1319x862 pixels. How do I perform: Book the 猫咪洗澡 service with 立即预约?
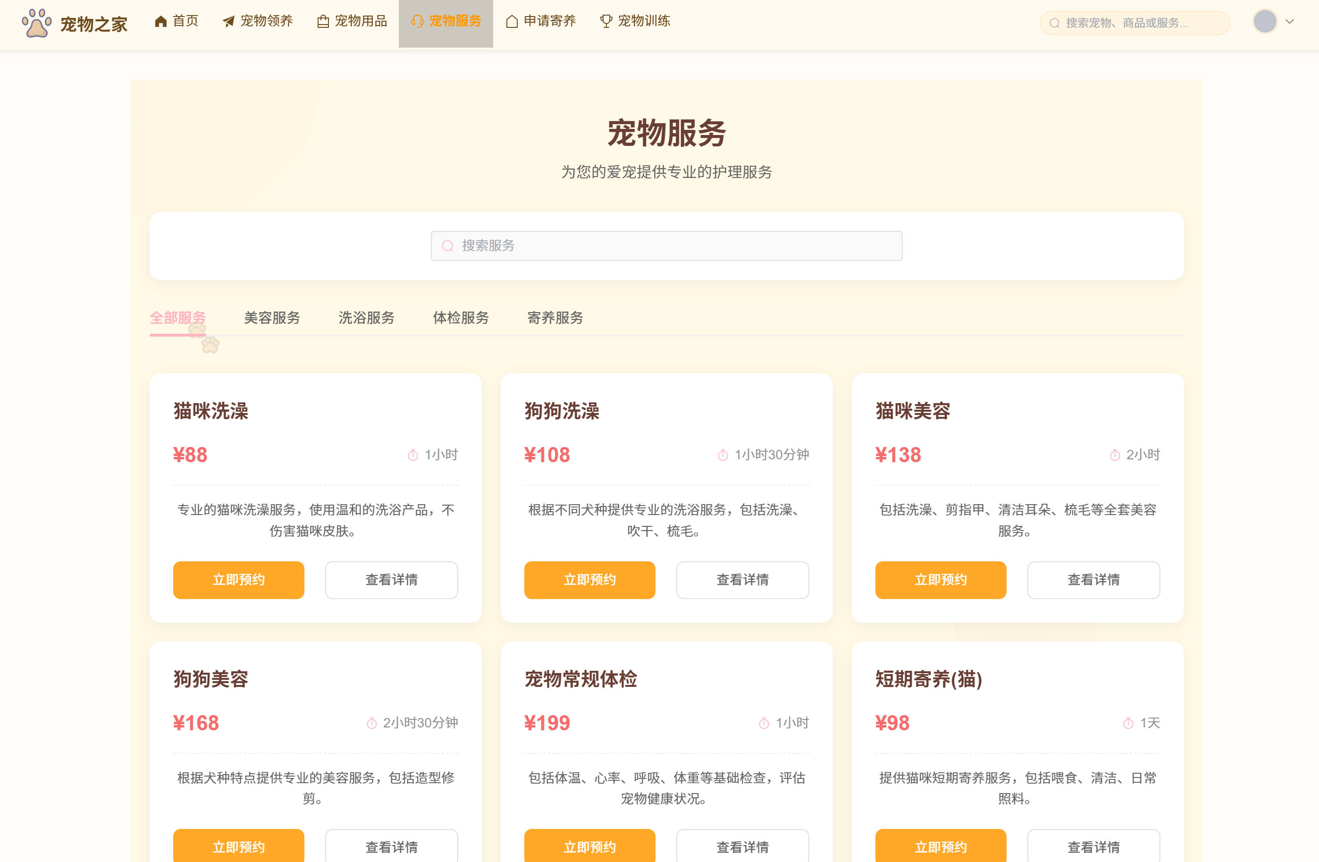(x=238, y=579)
